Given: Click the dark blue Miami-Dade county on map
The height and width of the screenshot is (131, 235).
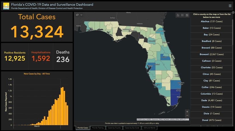Looking at the screenshot, I should tap(175, 98).
